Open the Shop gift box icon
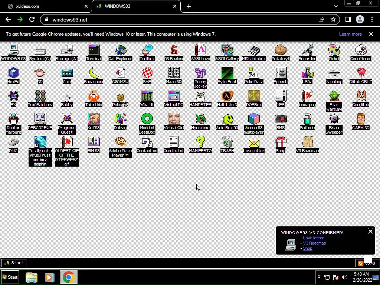 click(x=281, y=145)
